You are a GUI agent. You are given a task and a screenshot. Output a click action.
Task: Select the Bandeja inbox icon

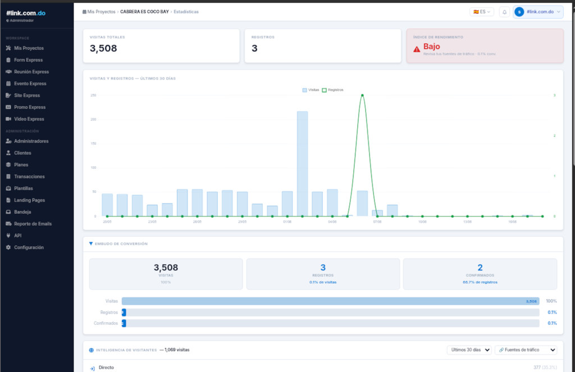click(x=8, y=212)
